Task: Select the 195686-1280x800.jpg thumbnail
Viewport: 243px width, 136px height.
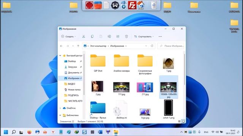Action: click(x=169, y=87)
